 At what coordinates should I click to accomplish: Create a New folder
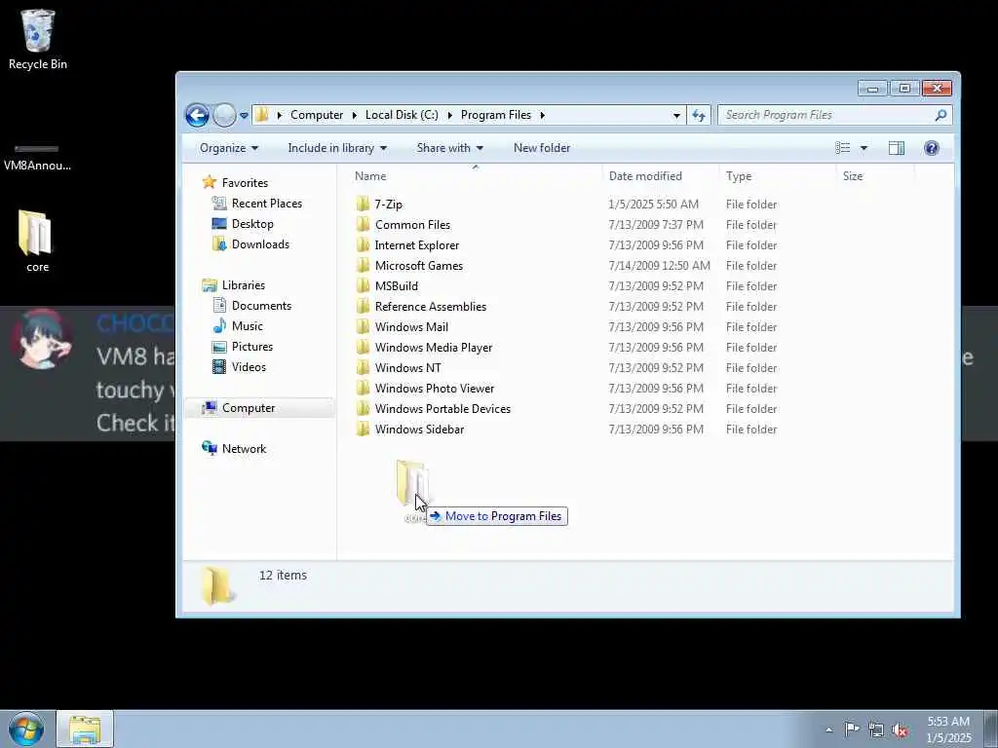click(x=542, y=148)
